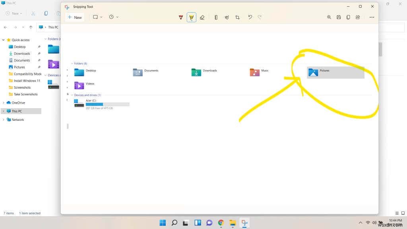Open the snipping mode dropdown
The width and height of the screenshot is (407, 229).
coord(101,17)
